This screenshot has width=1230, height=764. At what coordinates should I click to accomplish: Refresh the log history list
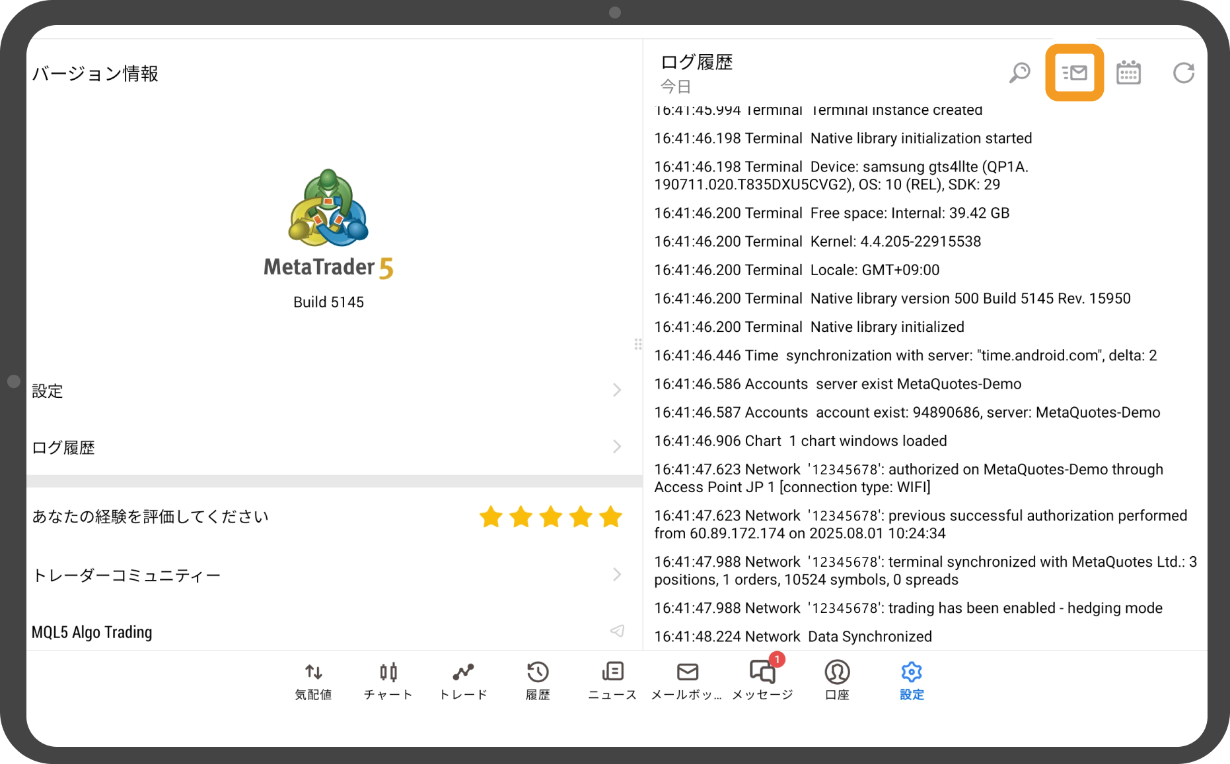(1183, 73)
